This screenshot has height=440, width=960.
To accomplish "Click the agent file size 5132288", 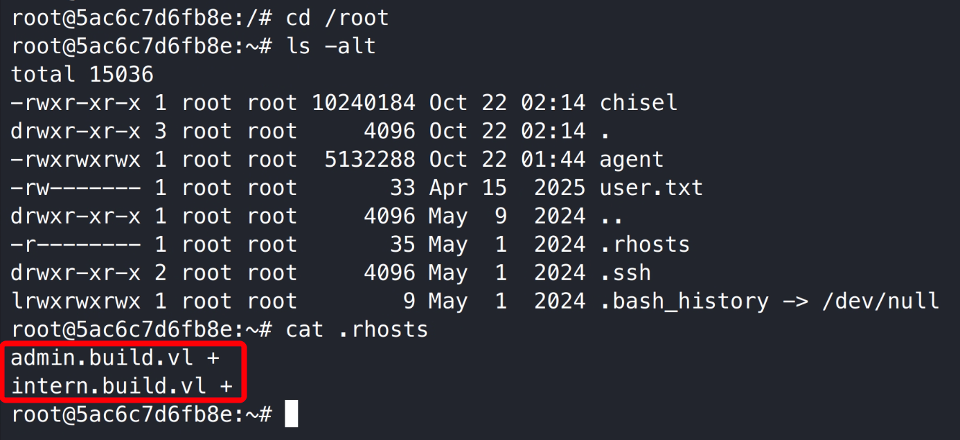I will [370, 160].
